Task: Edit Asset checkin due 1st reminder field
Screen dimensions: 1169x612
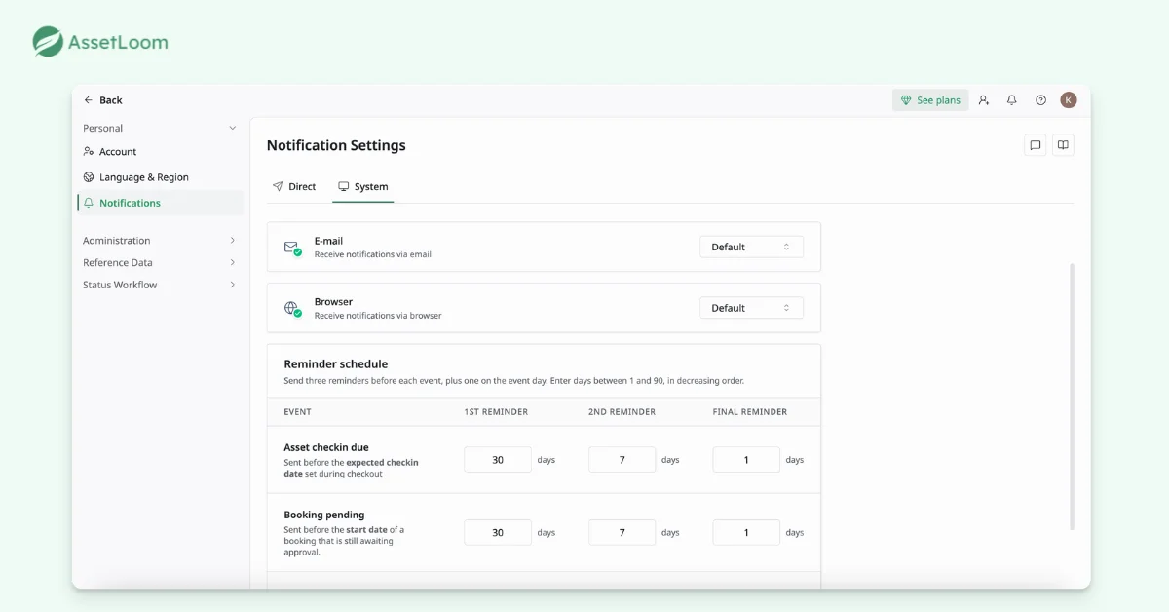Action: [498, 460]
